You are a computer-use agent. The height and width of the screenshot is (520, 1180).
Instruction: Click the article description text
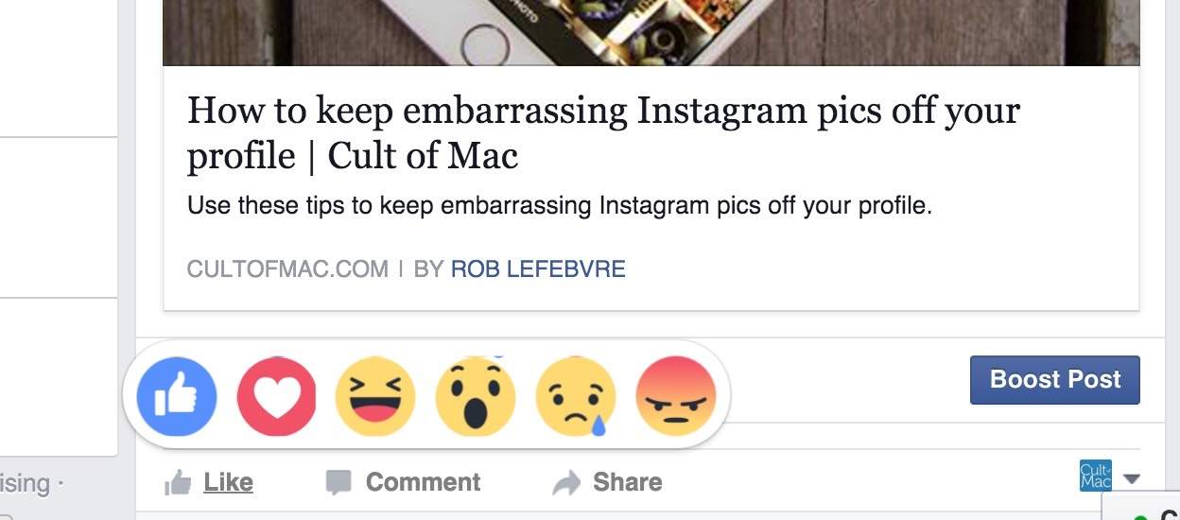pos(560,205)
